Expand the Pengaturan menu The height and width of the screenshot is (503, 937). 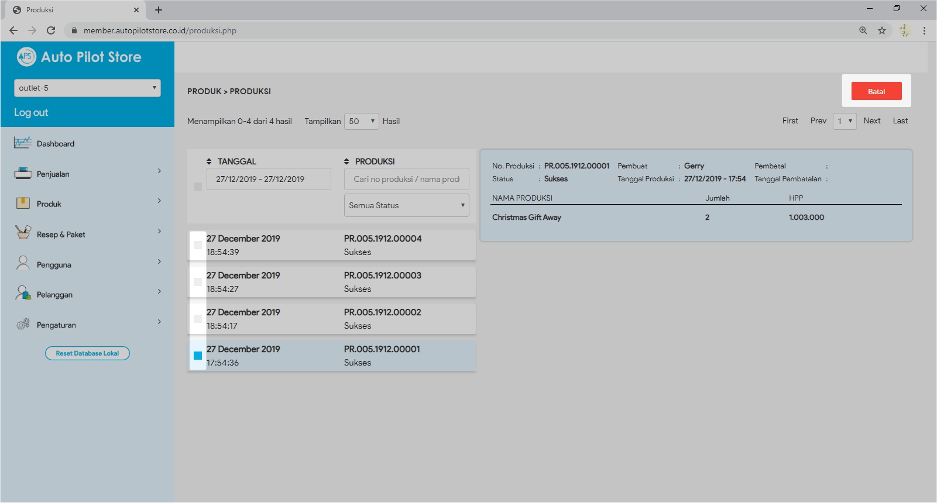click(x=159, y=322)
